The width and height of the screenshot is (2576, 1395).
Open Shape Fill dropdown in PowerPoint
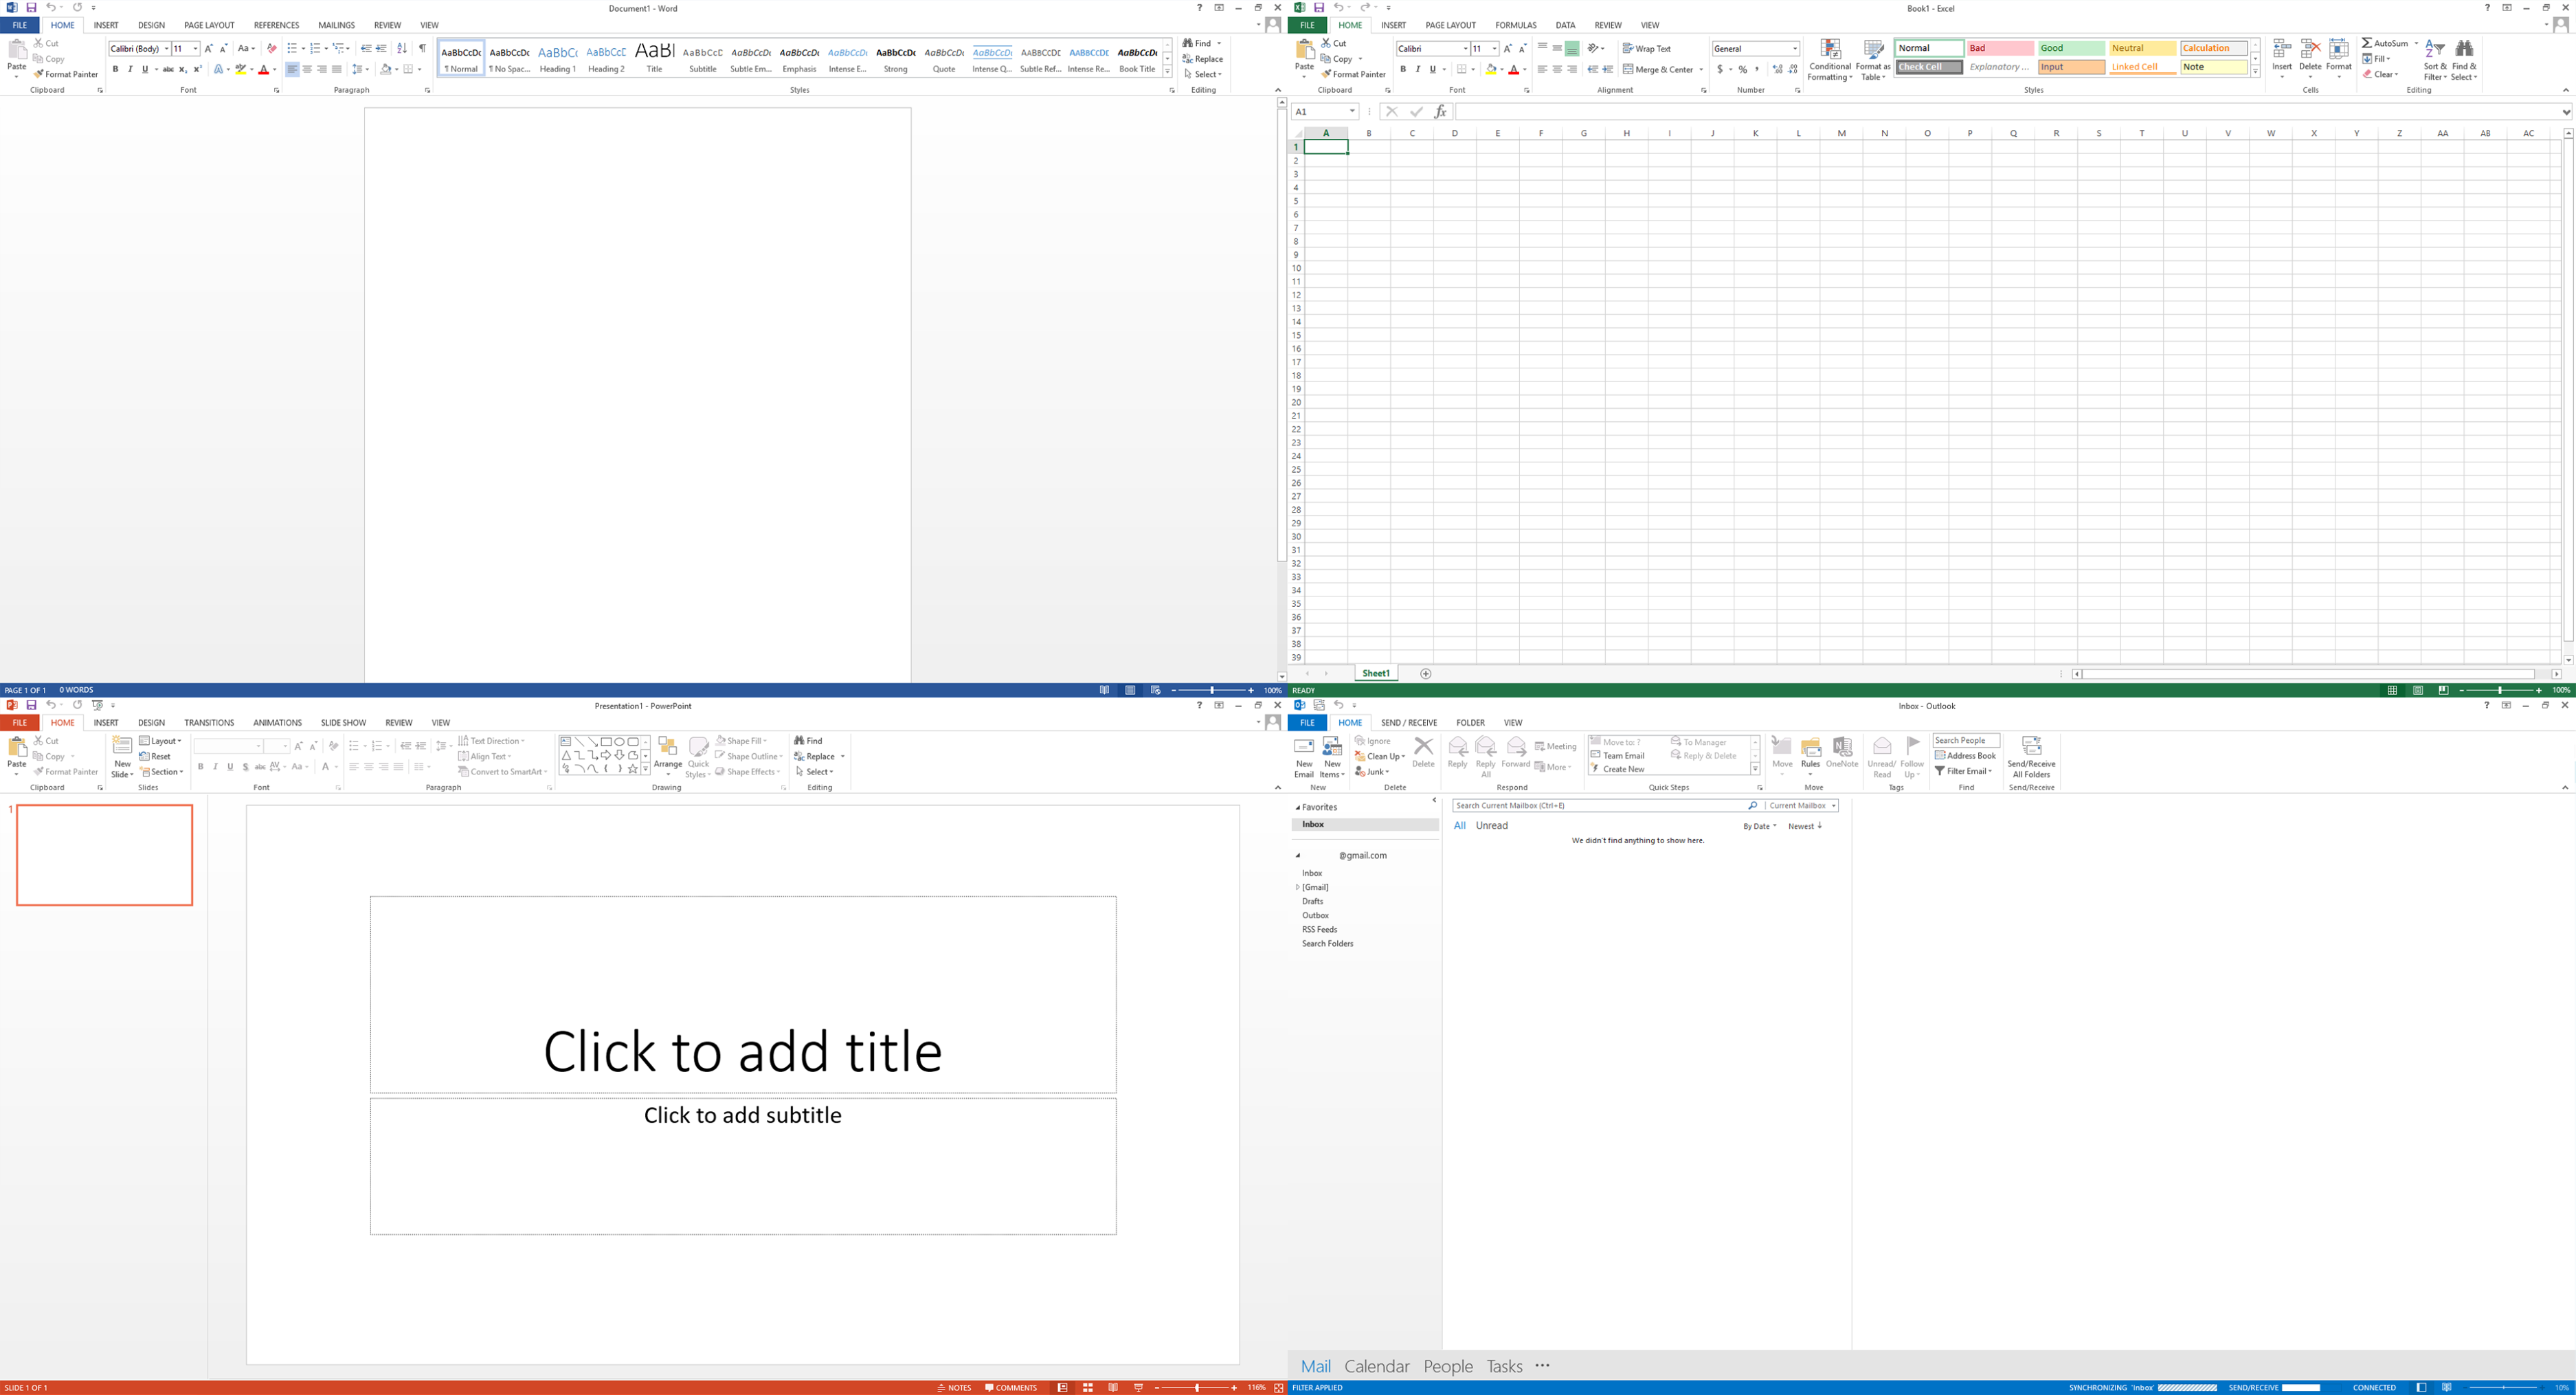click(741, 741)
